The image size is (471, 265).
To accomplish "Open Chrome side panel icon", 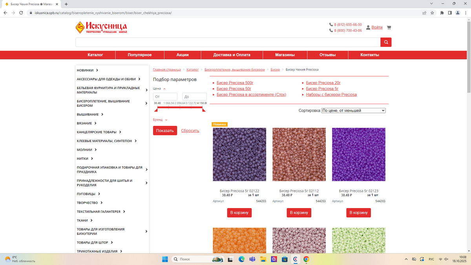I will 450,13.
